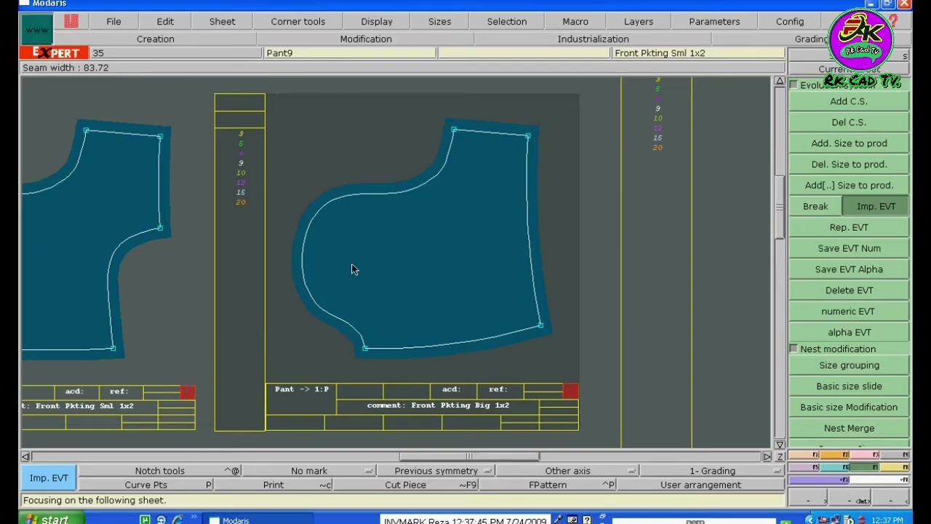Image resolution: width=931 pixels, height=524 pixels.
Task: Open the Display menu
Action: (x=377, y=22)
